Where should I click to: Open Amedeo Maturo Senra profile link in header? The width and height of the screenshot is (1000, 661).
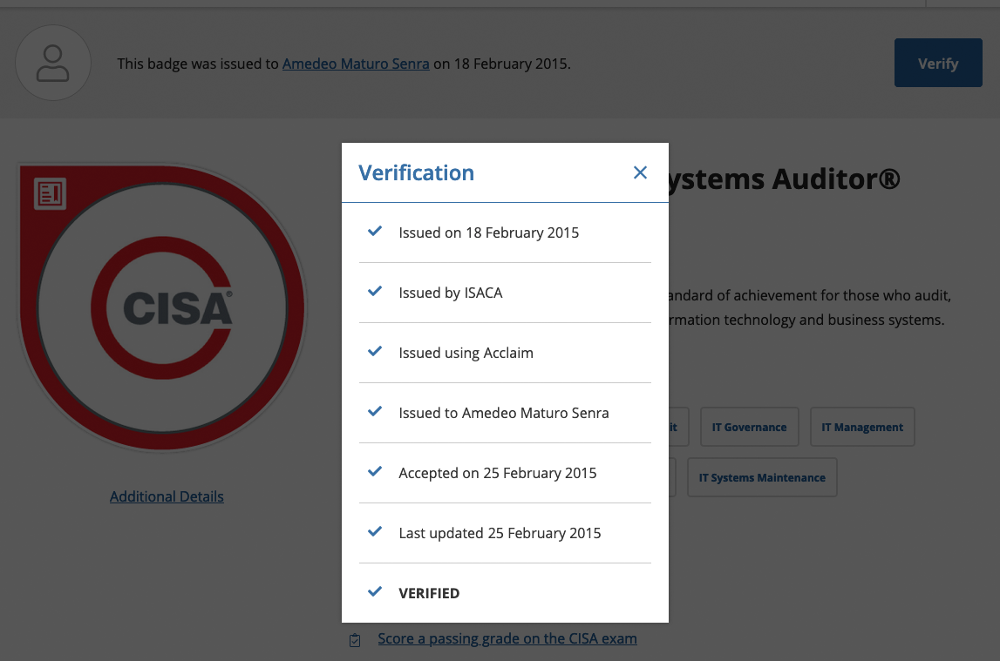click(x=356, y=64)
